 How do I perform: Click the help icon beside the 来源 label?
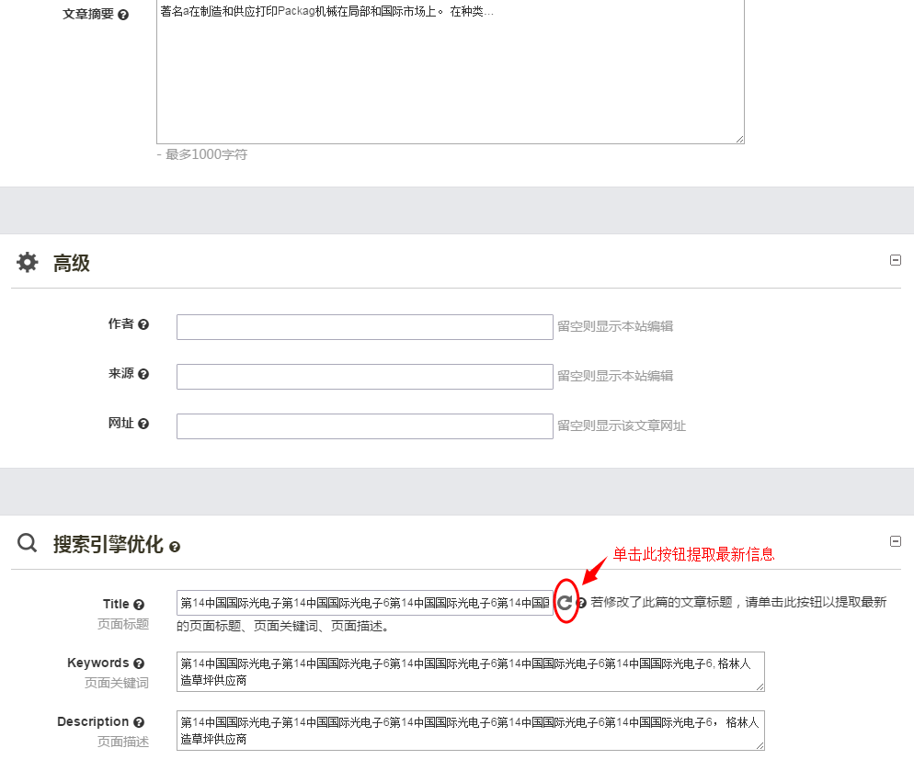[144, 373]
